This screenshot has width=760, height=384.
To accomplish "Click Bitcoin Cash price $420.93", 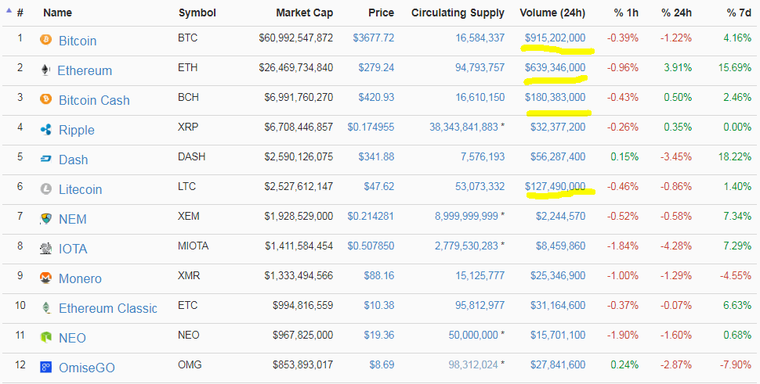I will tap(377, 97).
